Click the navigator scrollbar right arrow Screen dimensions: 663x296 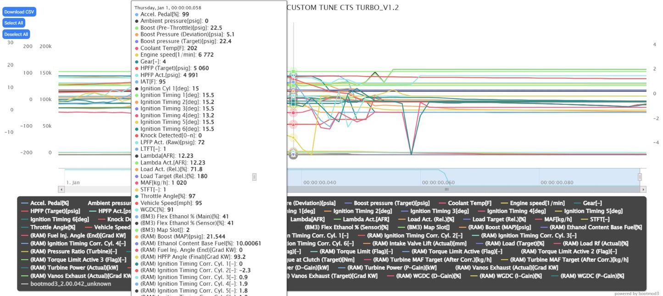point(643,189)
